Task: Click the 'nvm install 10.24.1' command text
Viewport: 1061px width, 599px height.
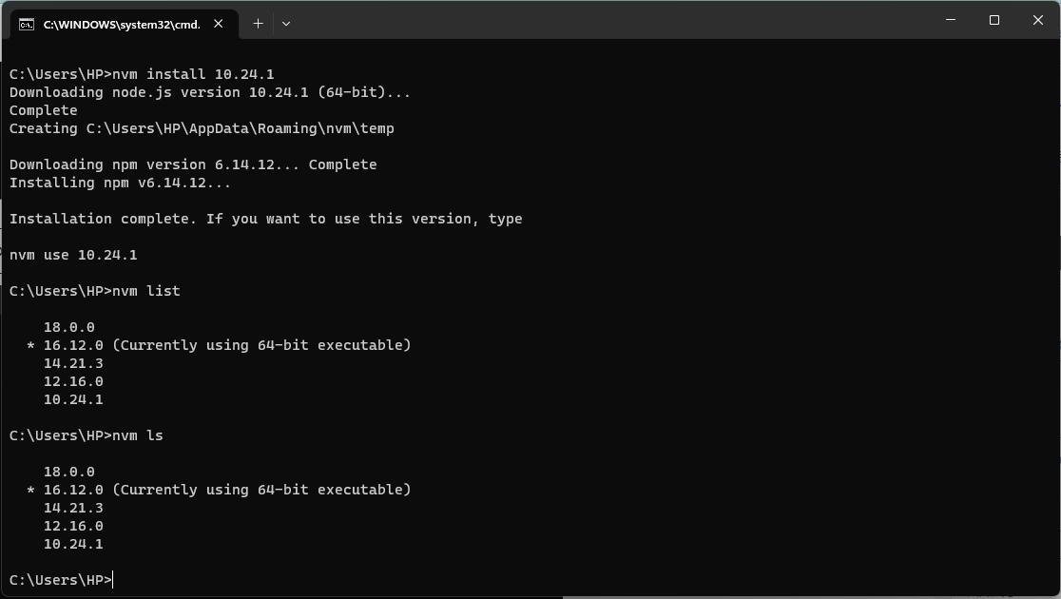Action: (193, 74)
